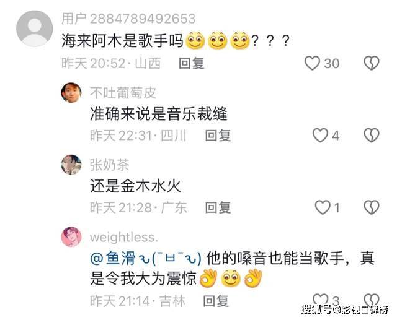Image resolution: width=397 pixels, height=320 pixels.
Task: Like the comment with 30 likes
Action: pyautogui.click(x=312, y=63)
